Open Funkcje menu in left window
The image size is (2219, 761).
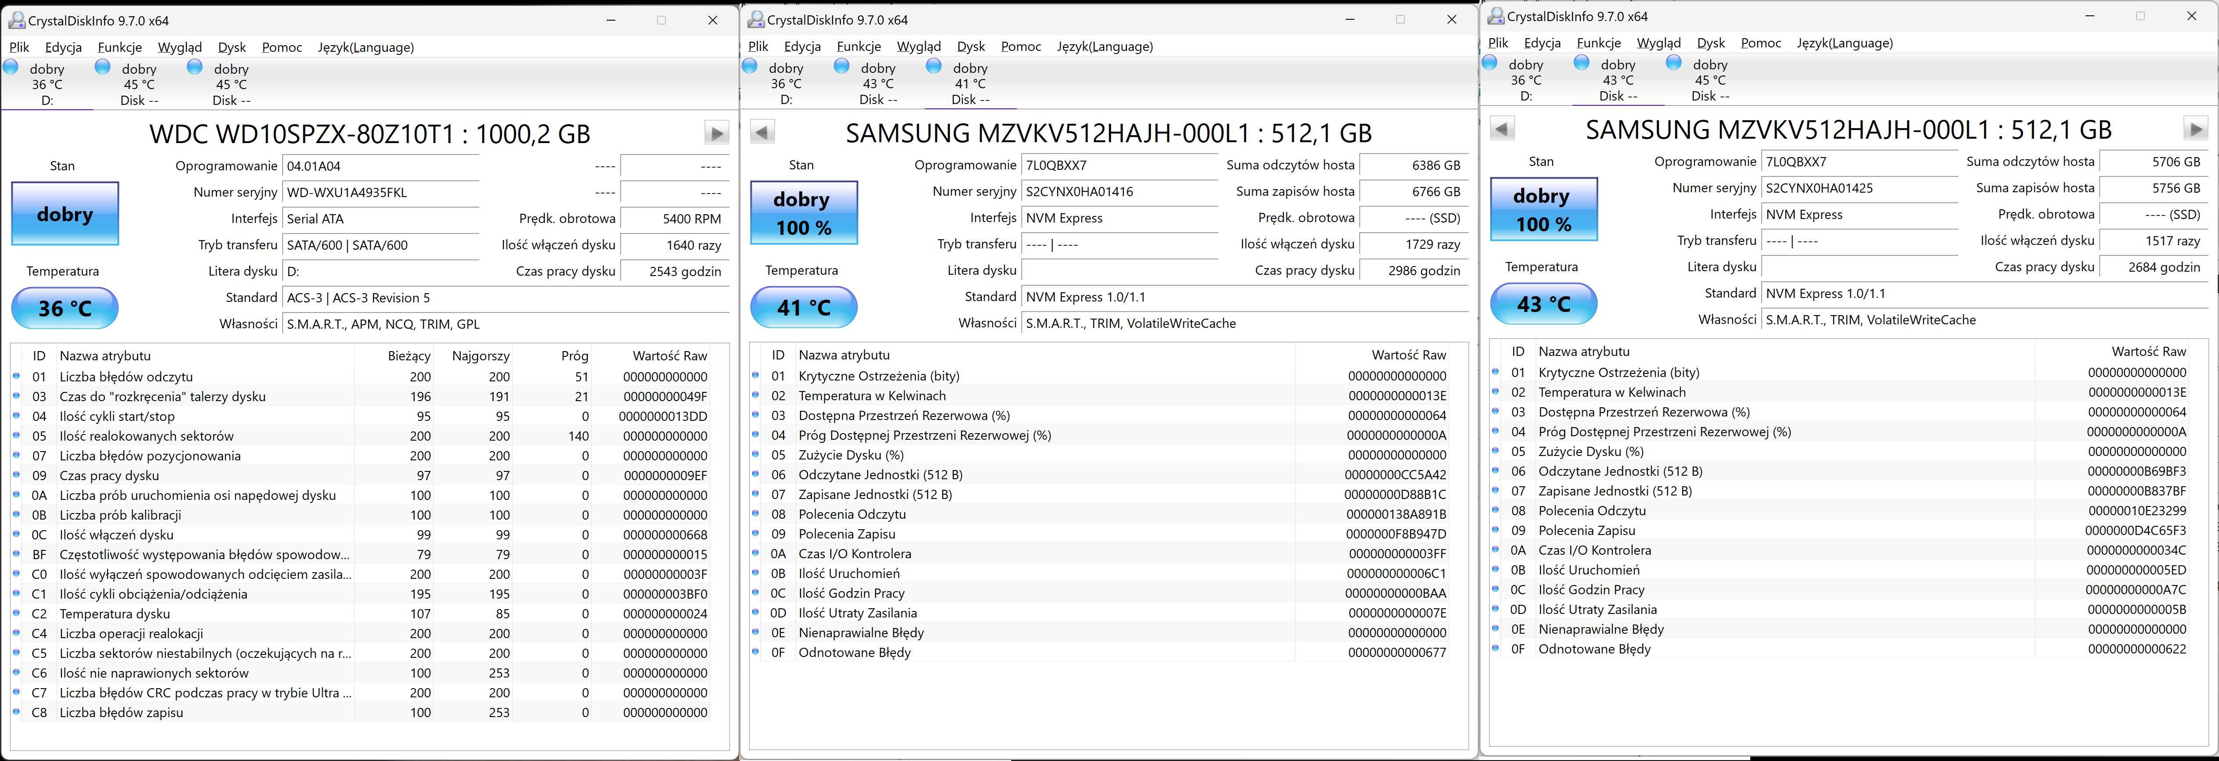click(x=120, y=47)
